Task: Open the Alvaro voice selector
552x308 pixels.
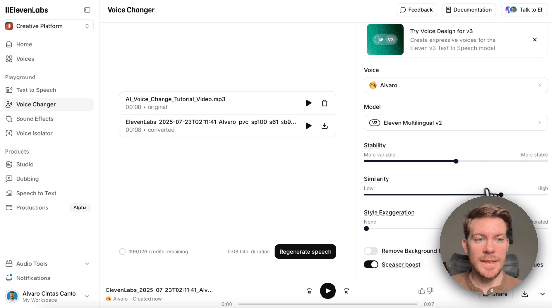Action: coord(456,85)
